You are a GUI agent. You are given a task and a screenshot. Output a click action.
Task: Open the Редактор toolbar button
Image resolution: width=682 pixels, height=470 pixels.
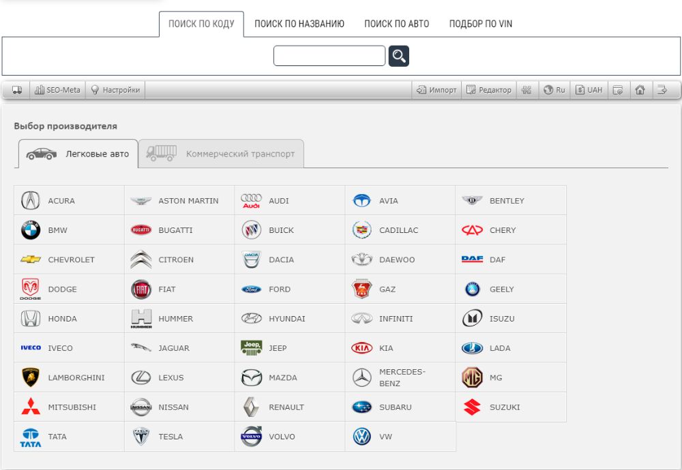(x=489, y=90)
